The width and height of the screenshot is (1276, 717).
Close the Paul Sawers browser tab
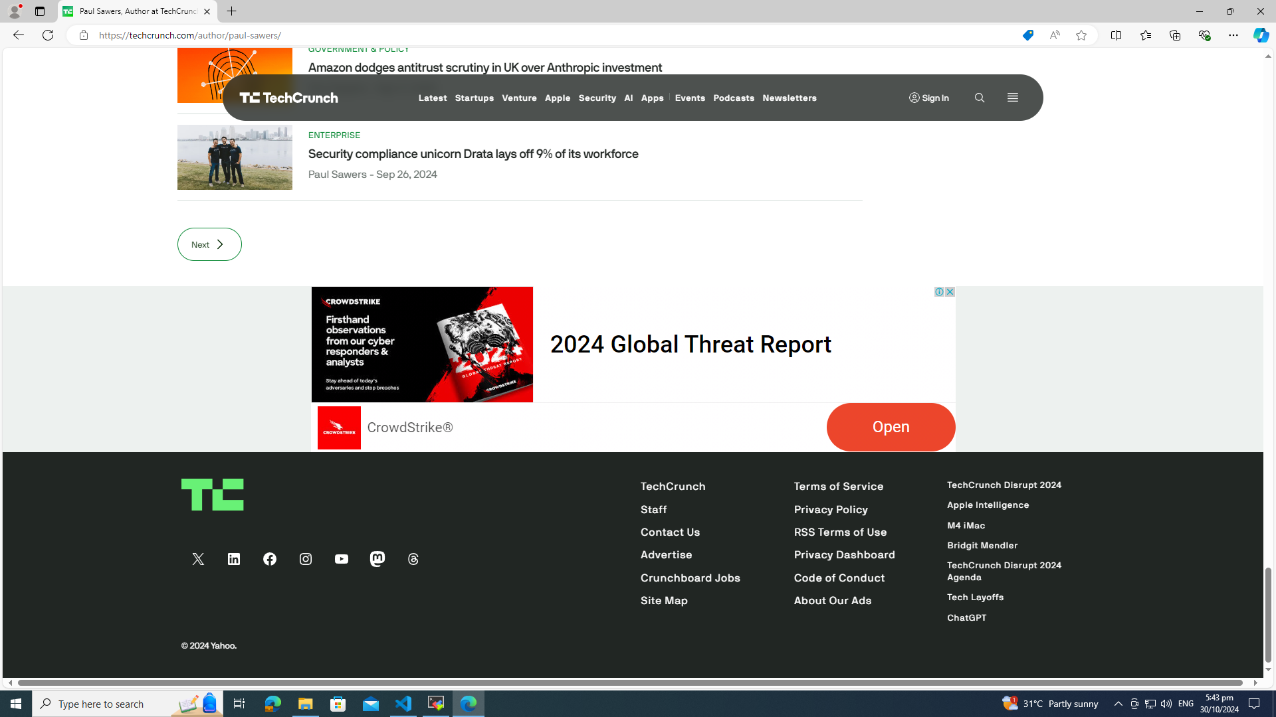click(207, 11)
